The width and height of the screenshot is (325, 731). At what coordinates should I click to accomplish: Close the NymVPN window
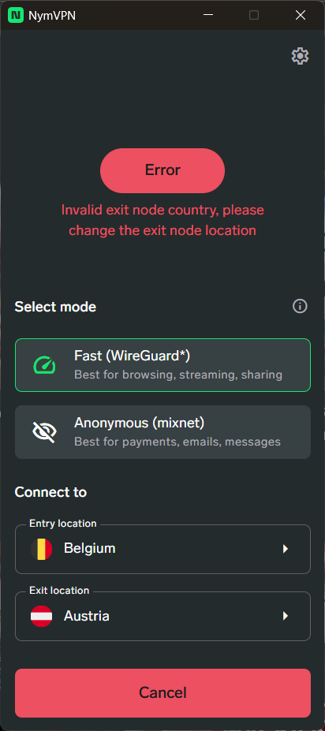(301, 16)
